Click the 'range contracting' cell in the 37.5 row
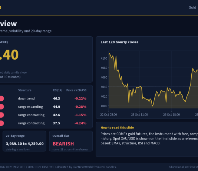The width and height of the screenshot is (198, 171). click(31, 123)
